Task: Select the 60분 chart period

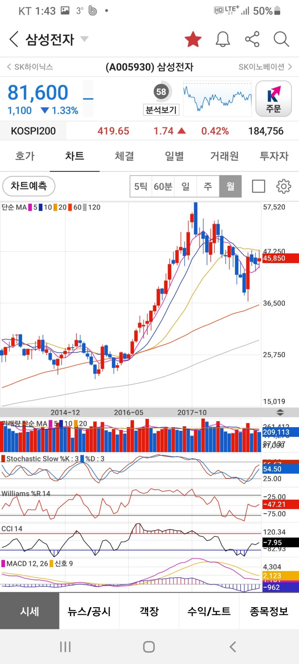Action: point(163,186)
